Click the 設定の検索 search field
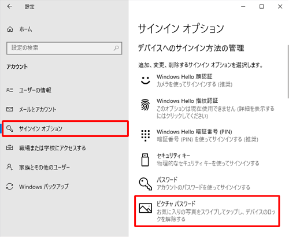This screenshot has width=289, height=237. tap(64, 48)
